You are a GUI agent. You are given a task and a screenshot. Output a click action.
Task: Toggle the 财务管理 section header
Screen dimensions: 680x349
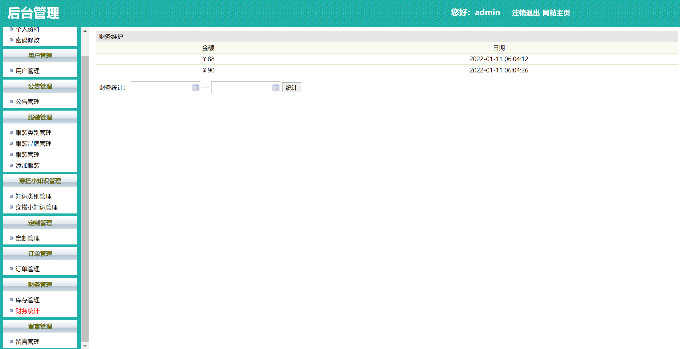tap(40, 285)
